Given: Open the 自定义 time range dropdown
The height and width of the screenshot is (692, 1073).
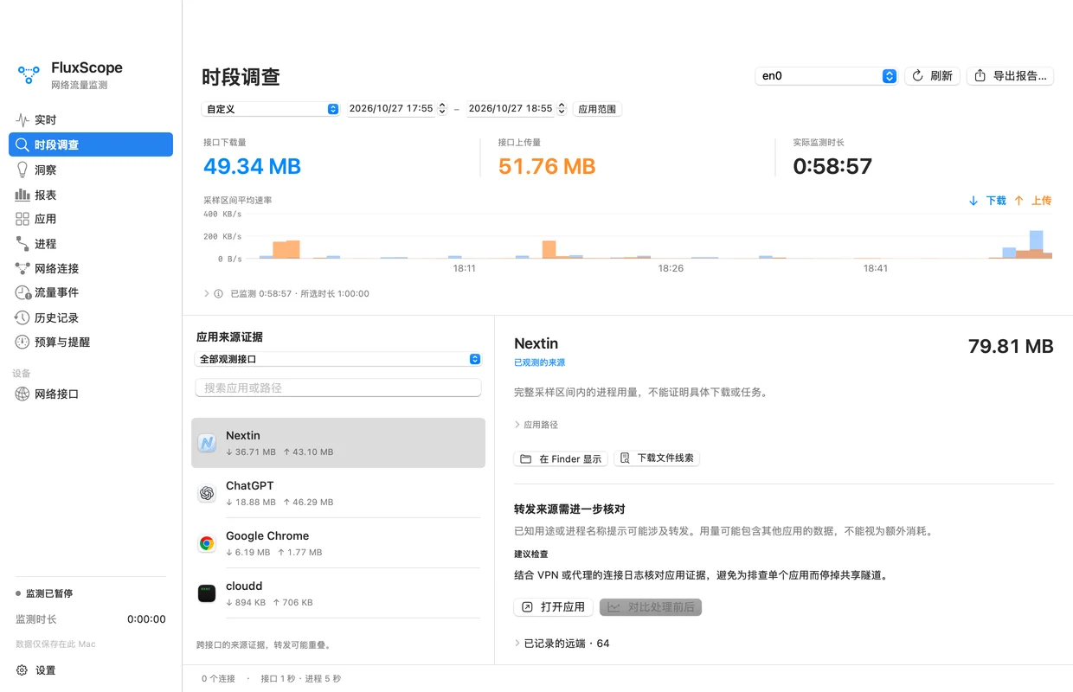Looking at the screenshot, I should tap(271, 109).
